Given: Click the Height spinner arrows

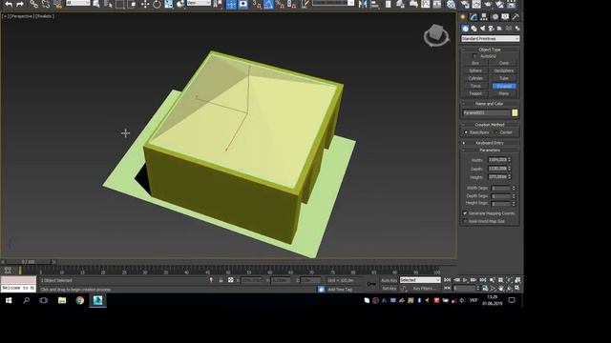Looking at the screenshot, I should (509, 177).
